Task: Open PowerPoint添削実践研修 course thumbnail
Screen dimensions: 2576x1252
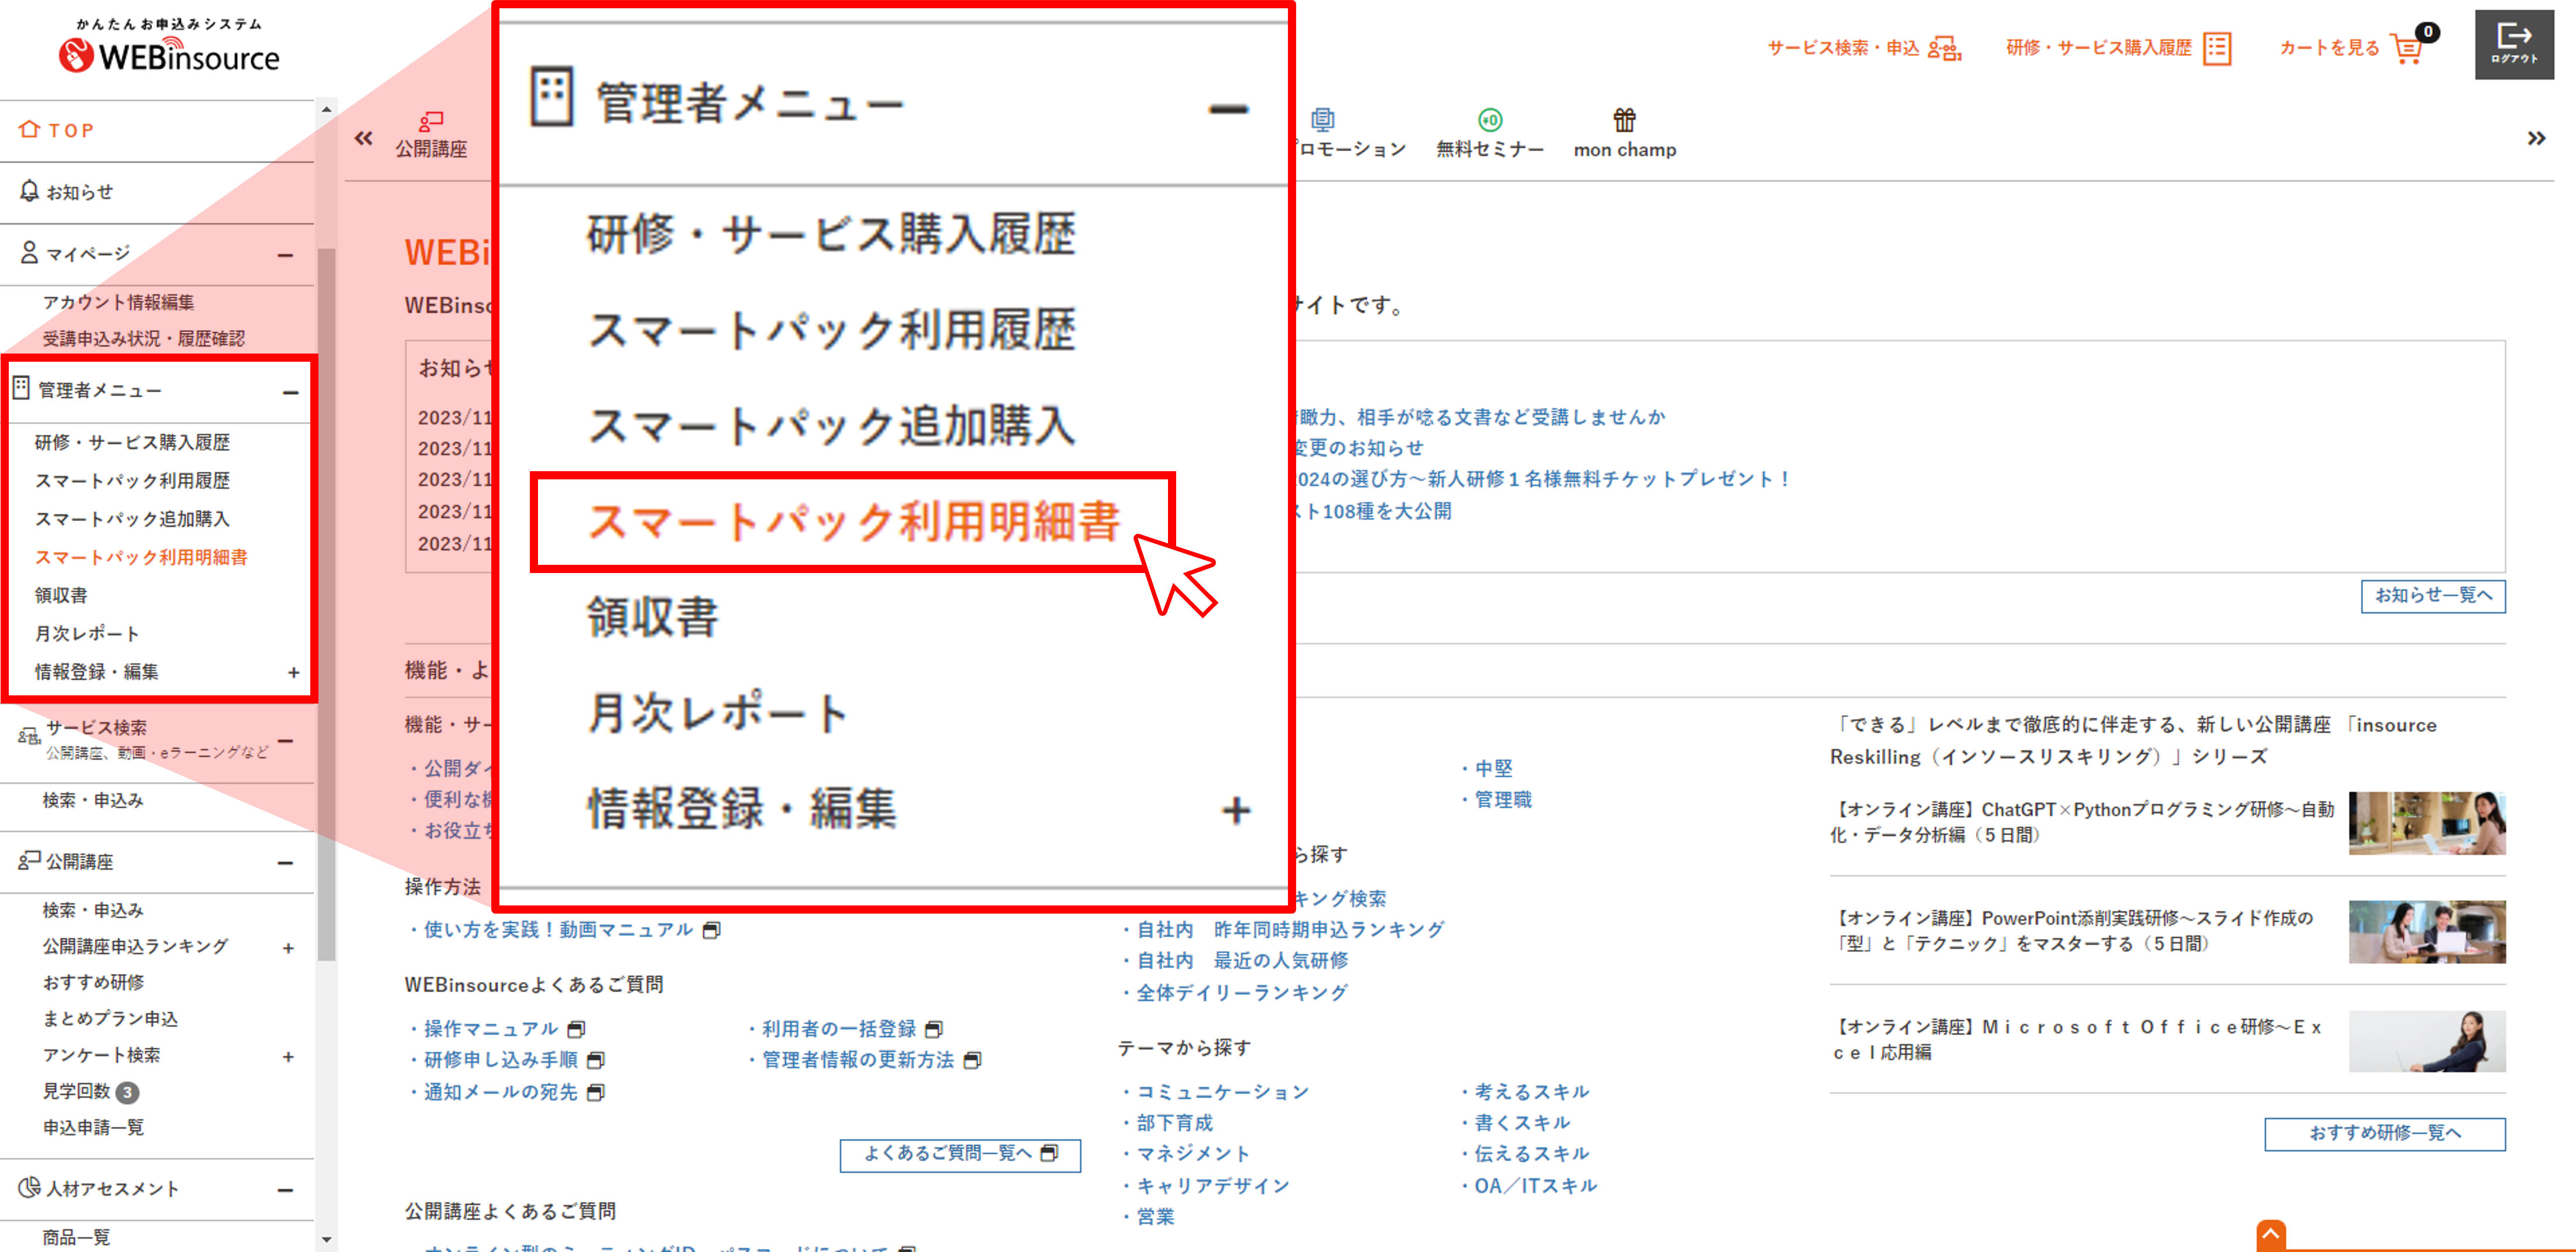Action: (2427, 931)
